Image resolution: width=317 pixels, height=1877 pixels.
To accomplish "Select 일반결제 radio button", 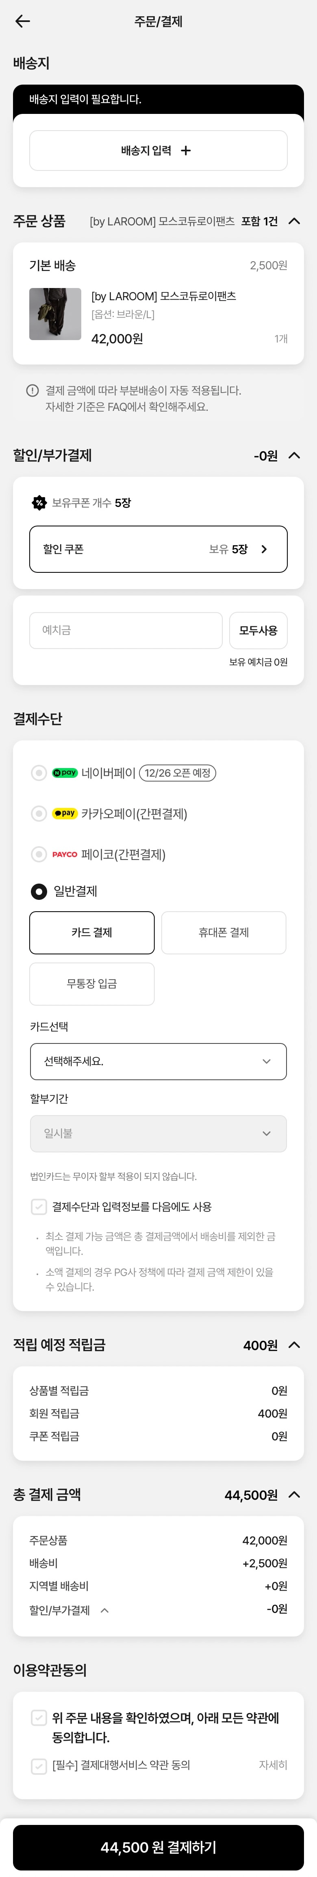I will pos(39,891).
